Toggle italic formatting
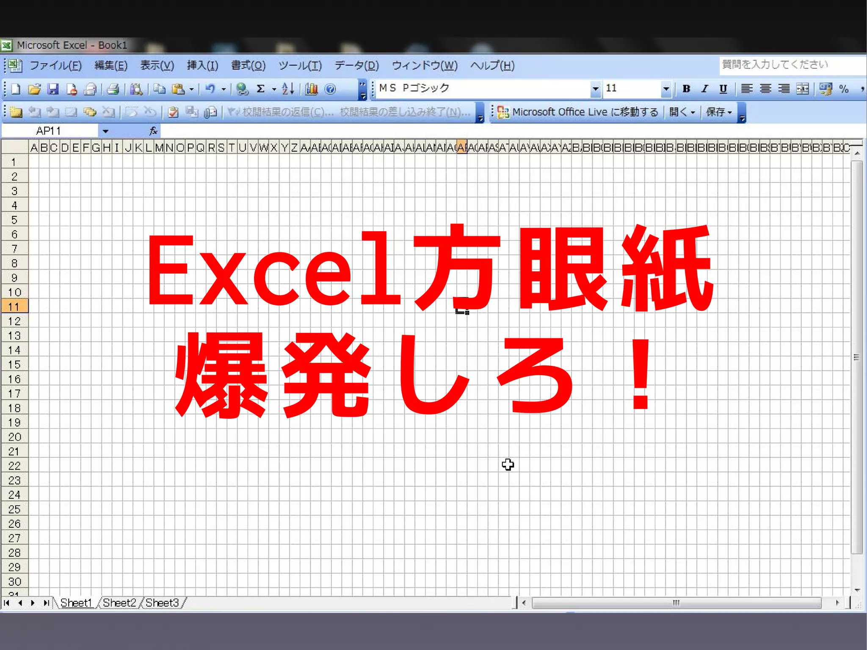The width and height of the screenshot is (867, 650). click(704, 89)
